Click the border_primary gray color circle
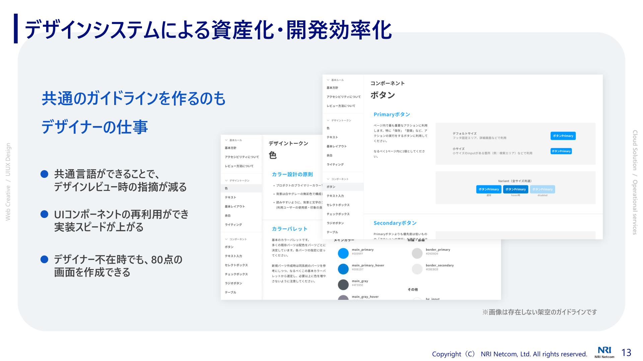Screen dimensions: 643x361 (417, 253)
